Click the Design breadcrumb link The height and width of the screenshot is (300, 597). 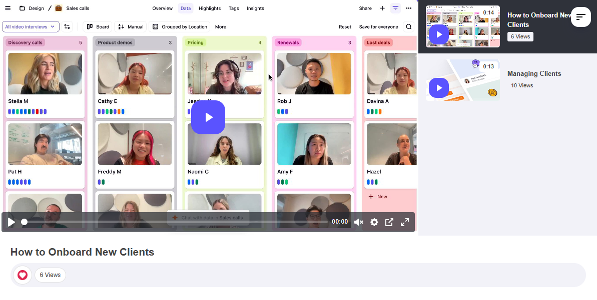click(36, 8)
